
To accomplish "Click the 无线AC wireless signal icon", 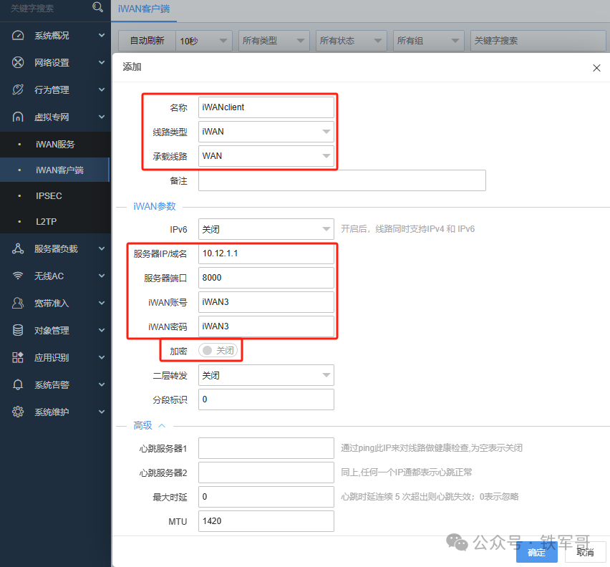I will pyautogui.click(x=17, y=276).
